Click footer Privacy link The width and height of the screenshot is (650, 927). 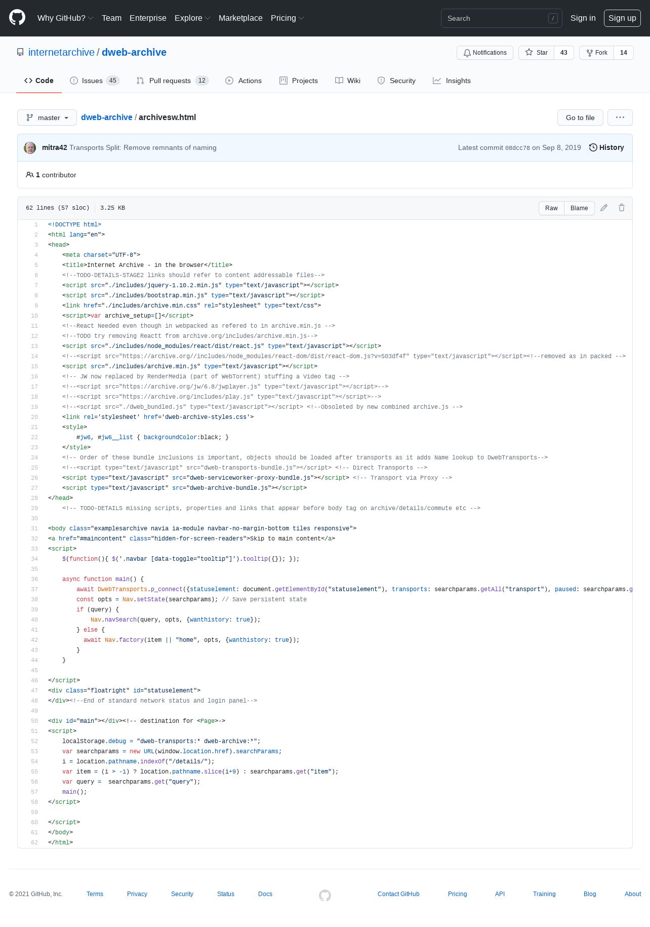(x=137, y=894)
